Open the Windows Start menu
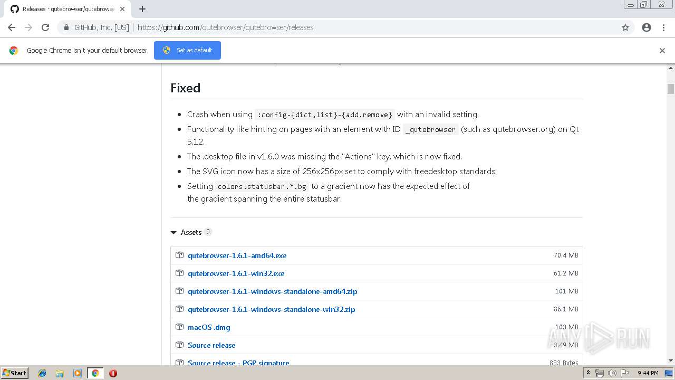This screenshot has width=675, height=380. (x=14, y=373)
